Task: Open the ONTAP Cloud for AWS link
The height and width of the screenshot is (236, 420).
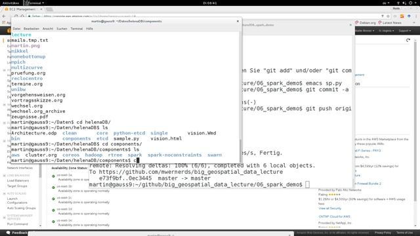Action: [334, 216]
